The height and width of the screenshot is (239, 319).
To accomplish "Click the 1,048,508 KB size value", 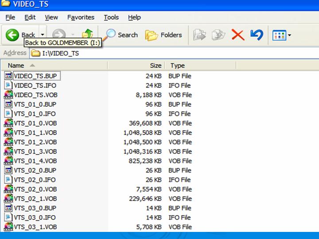I will coord(142,133).
